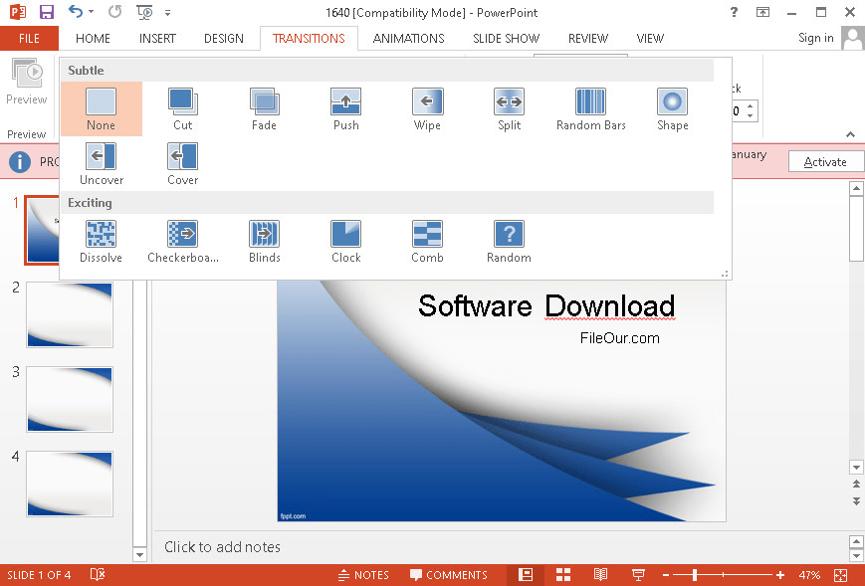The image size is (865, 586).
Task: Increase the duration spinner value
Action: coord(751,105)
